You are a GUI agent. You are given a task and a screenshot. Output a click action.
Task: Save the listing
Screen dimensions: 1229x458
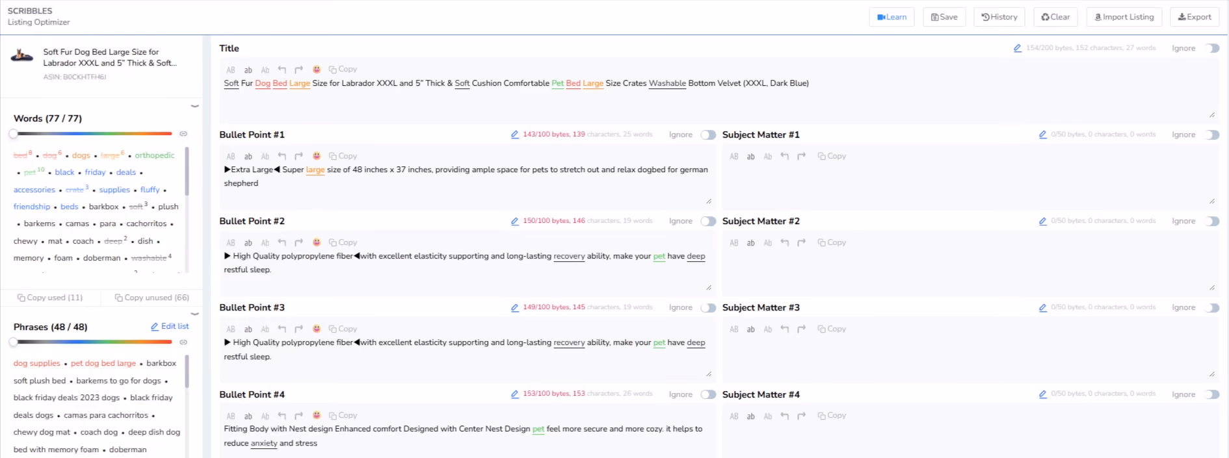click(x=944, y=17)
